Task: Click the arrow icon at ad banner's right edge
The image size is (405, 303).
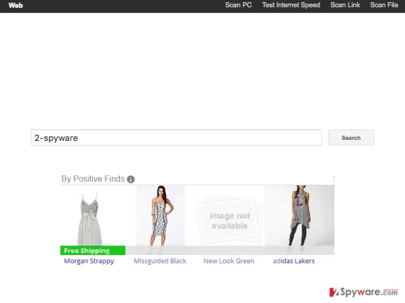Action: coord(334,178)
